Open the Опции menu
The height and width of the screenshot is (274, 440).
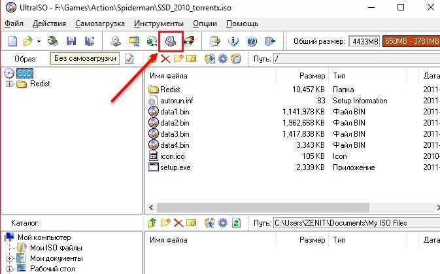(x=205, y=24)
